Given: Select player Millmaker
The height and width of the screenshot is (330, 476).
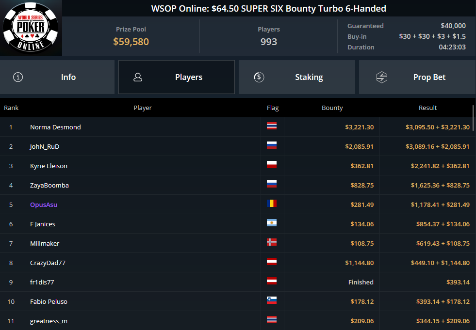Looking at the screenshot, I should 45,244.
